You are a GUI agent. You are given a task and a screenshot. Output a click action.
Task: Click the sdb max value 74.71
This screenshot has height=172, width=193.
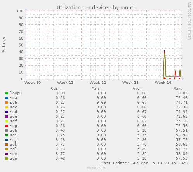(182, 103)
